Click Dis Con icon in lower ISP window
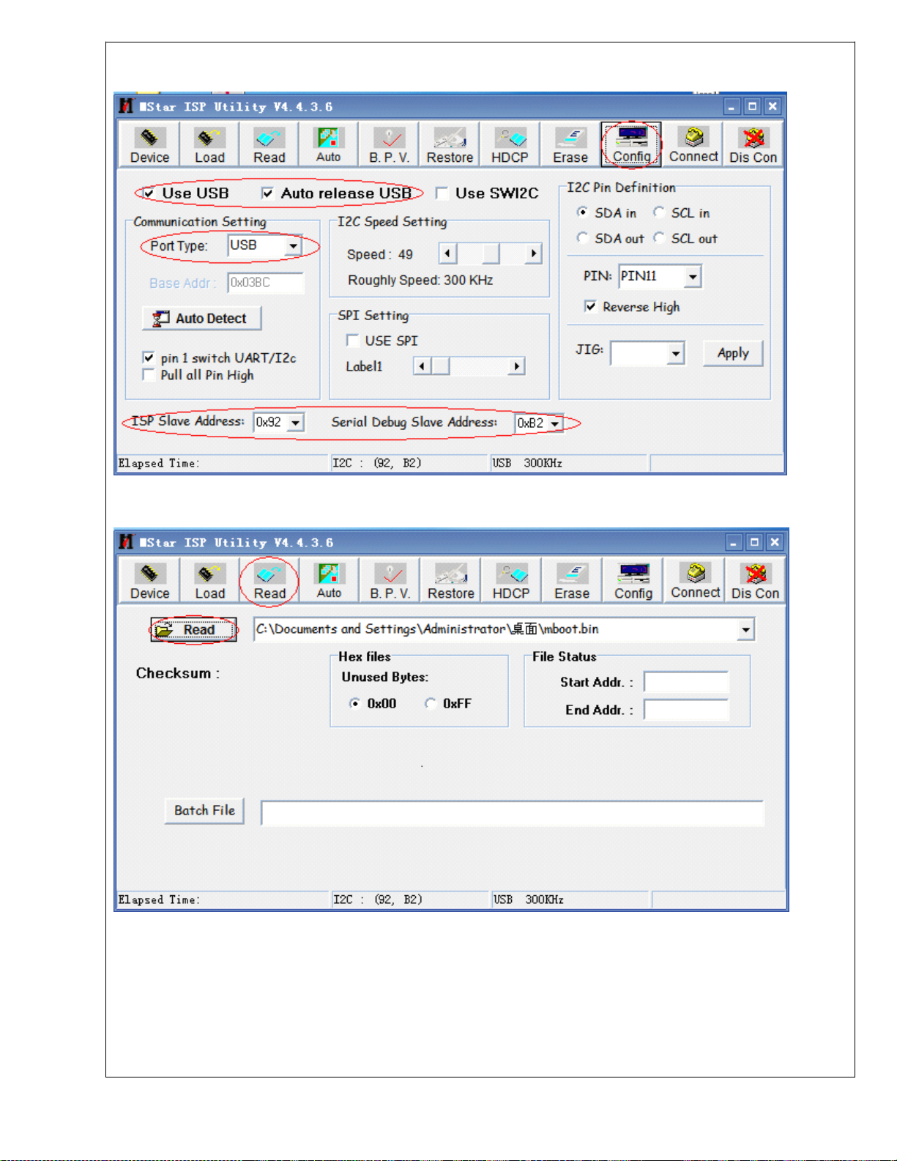Image resolution: width=897 pixels, height=1161 pixels. (x=755, y=580)
